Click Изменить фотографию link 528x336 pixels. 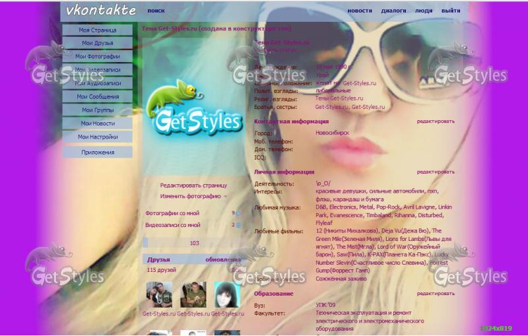[x=191, y=196]
